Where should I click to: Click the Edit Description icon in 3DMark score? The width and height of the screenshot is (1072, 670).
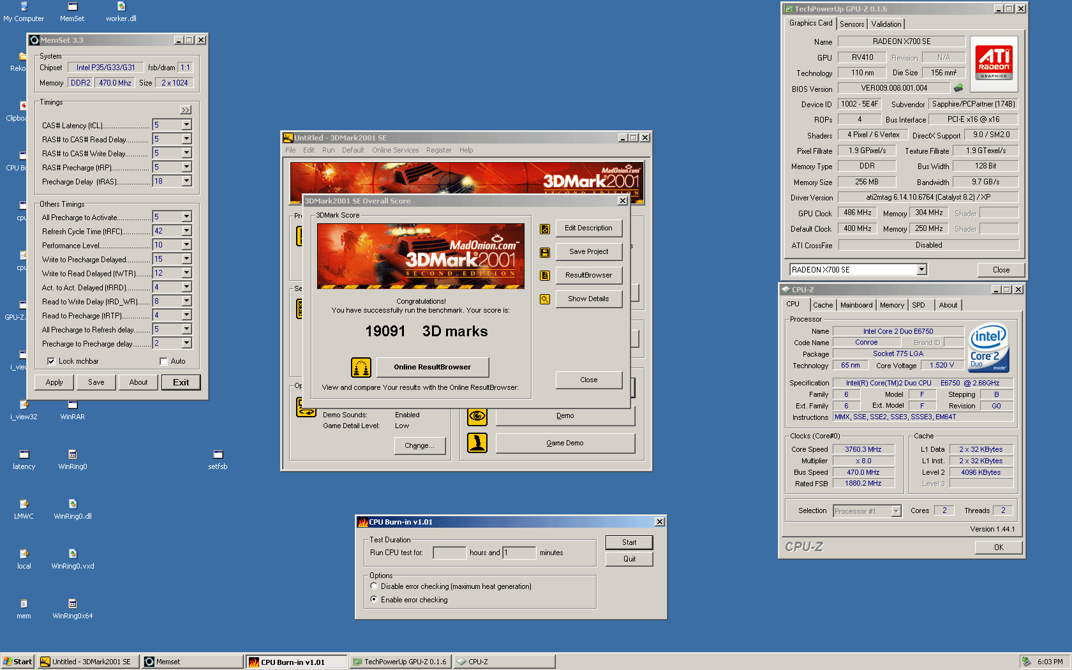pos(545,228)
